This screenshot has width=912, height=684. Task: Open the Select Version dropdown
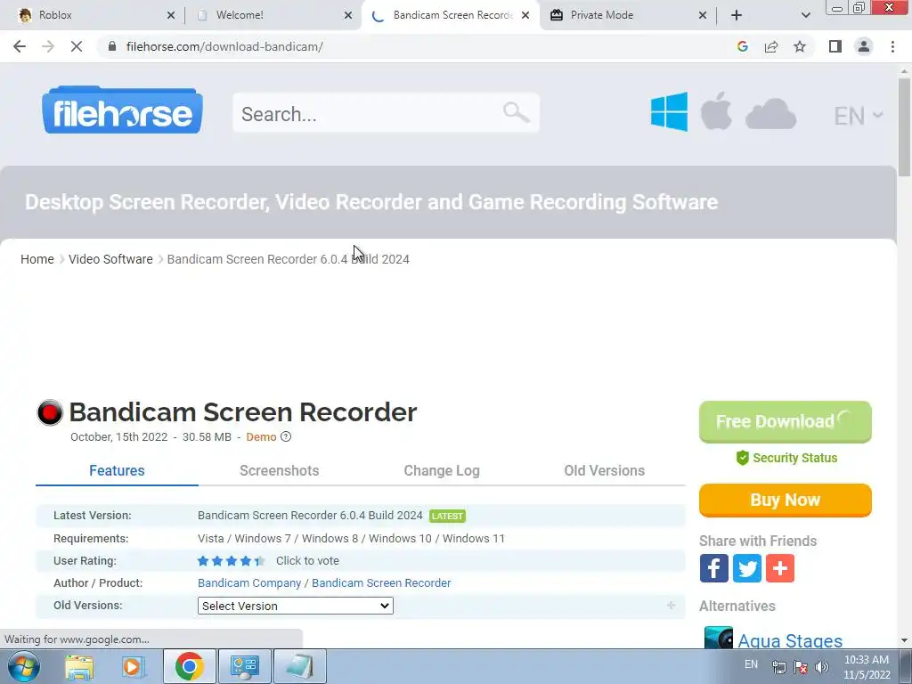pos(296,606)
